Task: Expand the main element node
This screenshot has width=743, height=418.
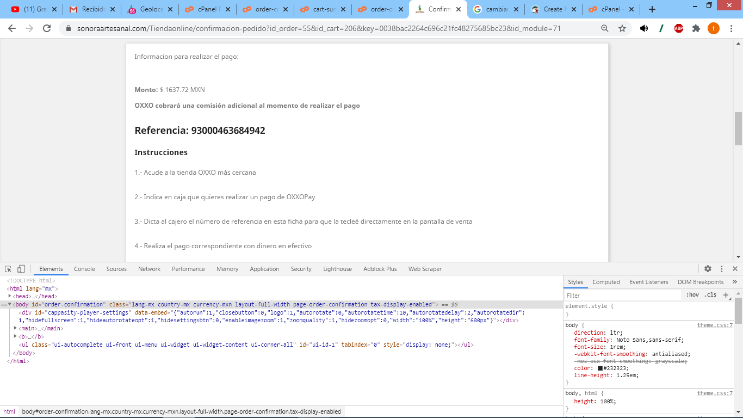Action: click(16, 328)
